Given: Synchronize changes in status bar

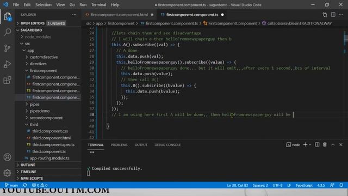Looking at the screenshot, I should tap(25, 185).
